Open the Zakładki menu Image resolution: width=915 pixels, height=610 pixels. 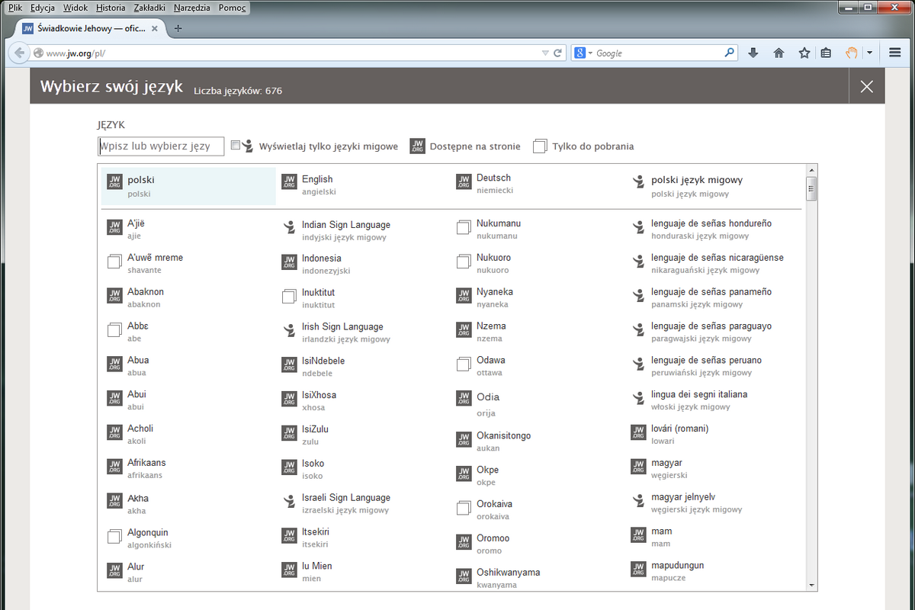point(149,7)
